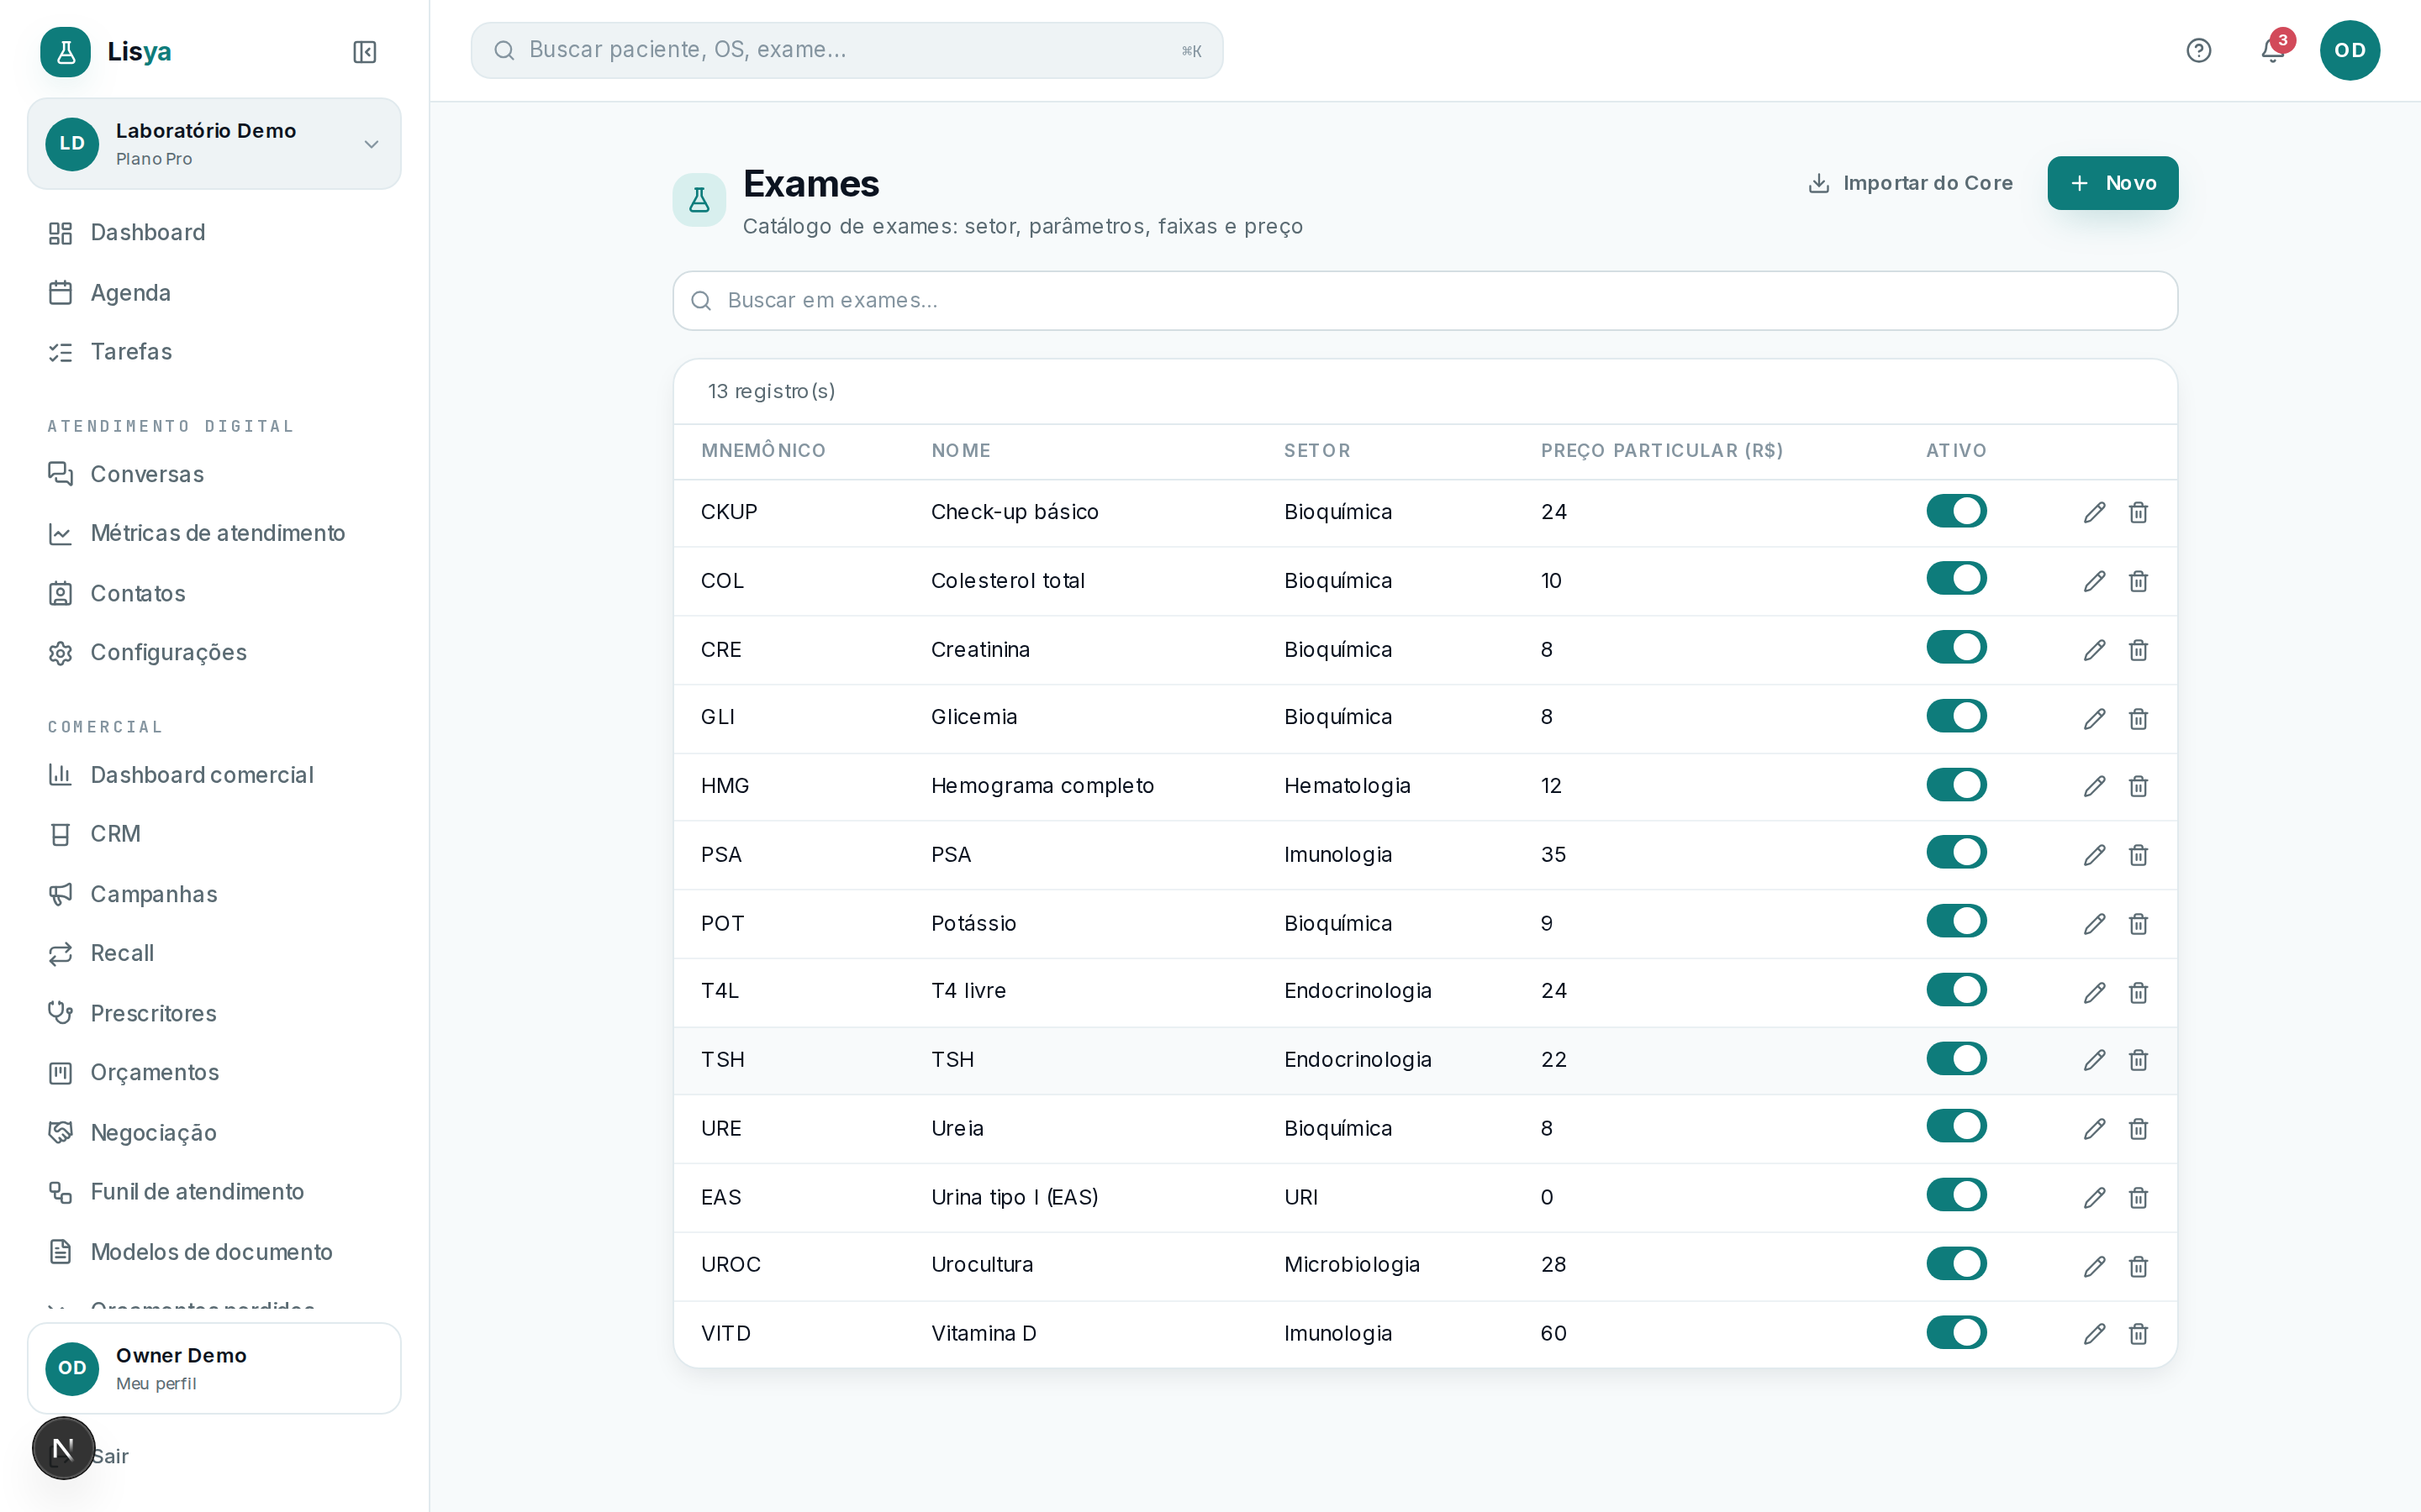Delete the T4 livre exam
The width and height of the screenshot is (2421, 1512).
(2138, 994)
